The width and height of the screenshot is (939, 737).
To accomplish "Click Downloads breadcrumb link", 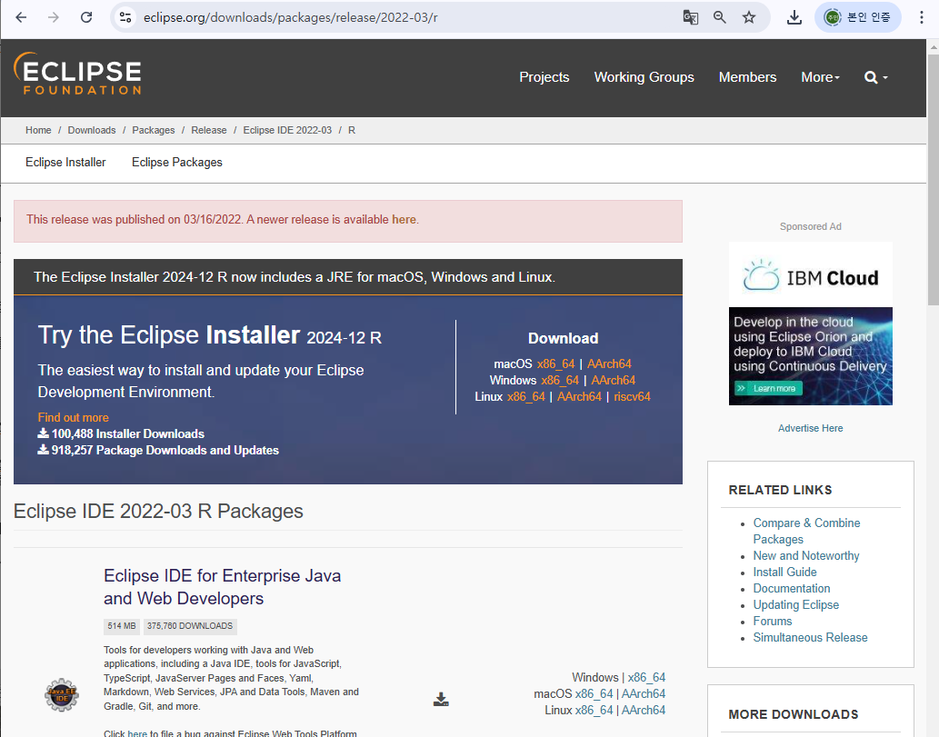I will pos(92,130).
